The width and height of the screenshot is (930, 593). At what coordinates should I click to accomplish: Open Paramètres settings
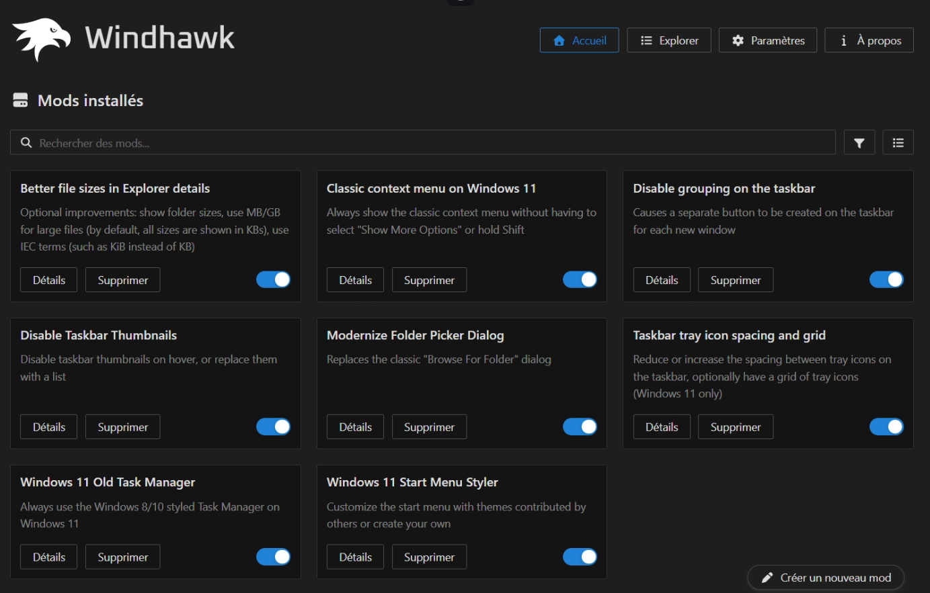[x=767, y=40]
